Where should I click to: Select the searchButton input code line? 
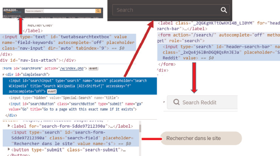[x=76, y=107]
